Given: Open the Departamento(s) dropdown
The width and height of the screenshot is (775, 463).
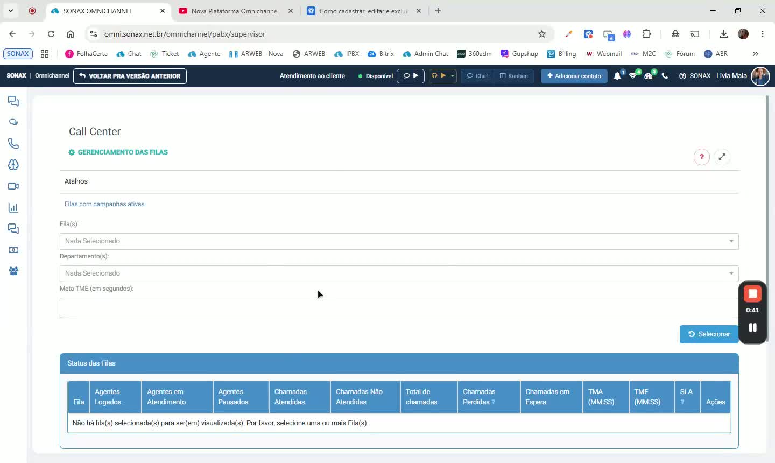Looking at the screenshot, I should tap(399, 273).
